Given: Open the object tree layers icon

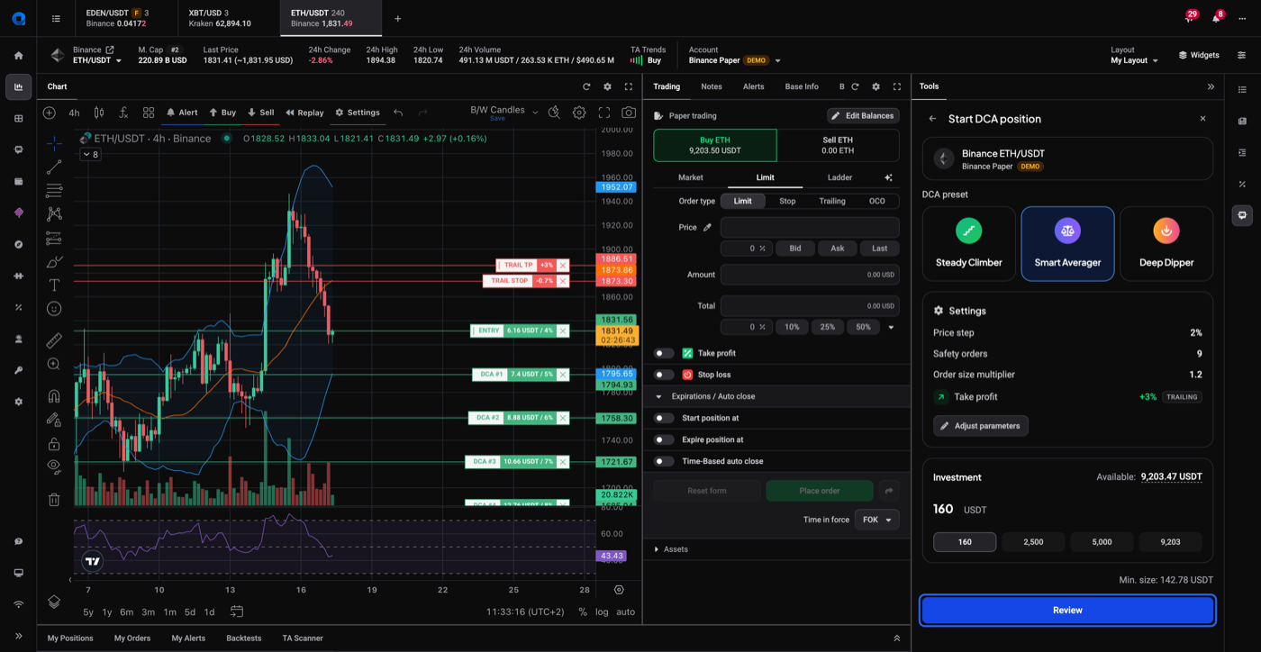Looking at the screenshot, I should 54,602.
